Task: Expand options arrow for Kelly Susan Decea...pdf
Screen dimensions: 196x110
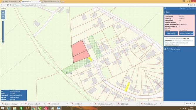Action: [x=114, y=104]
